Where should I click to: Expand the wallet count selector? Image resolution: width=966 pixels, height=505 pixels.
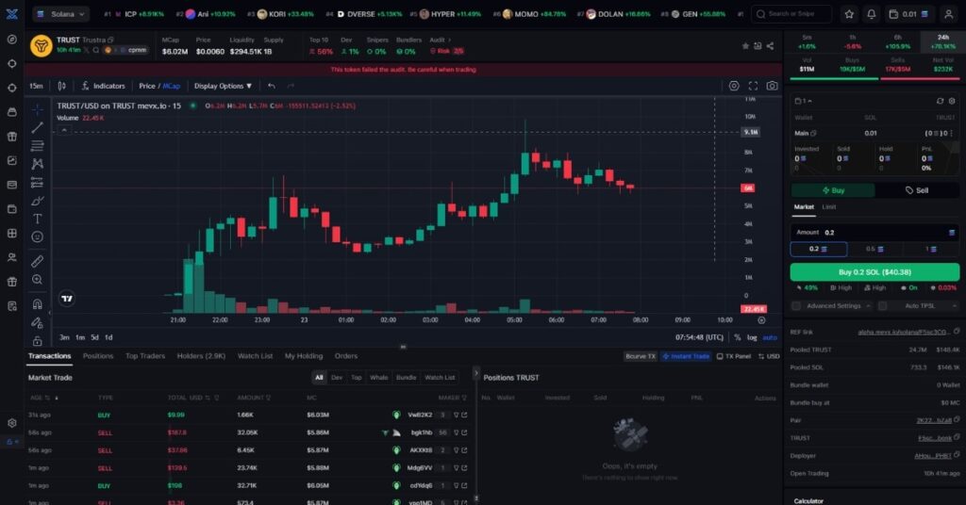click(804, 101)
